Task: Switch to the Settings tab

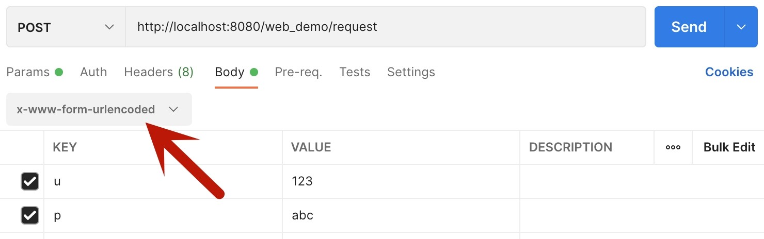Action: [x=411, y=72]
